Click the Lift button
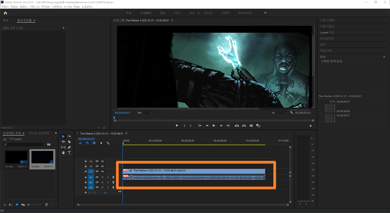Viewport: 390px width, 213px height. (x=237, y=126)
